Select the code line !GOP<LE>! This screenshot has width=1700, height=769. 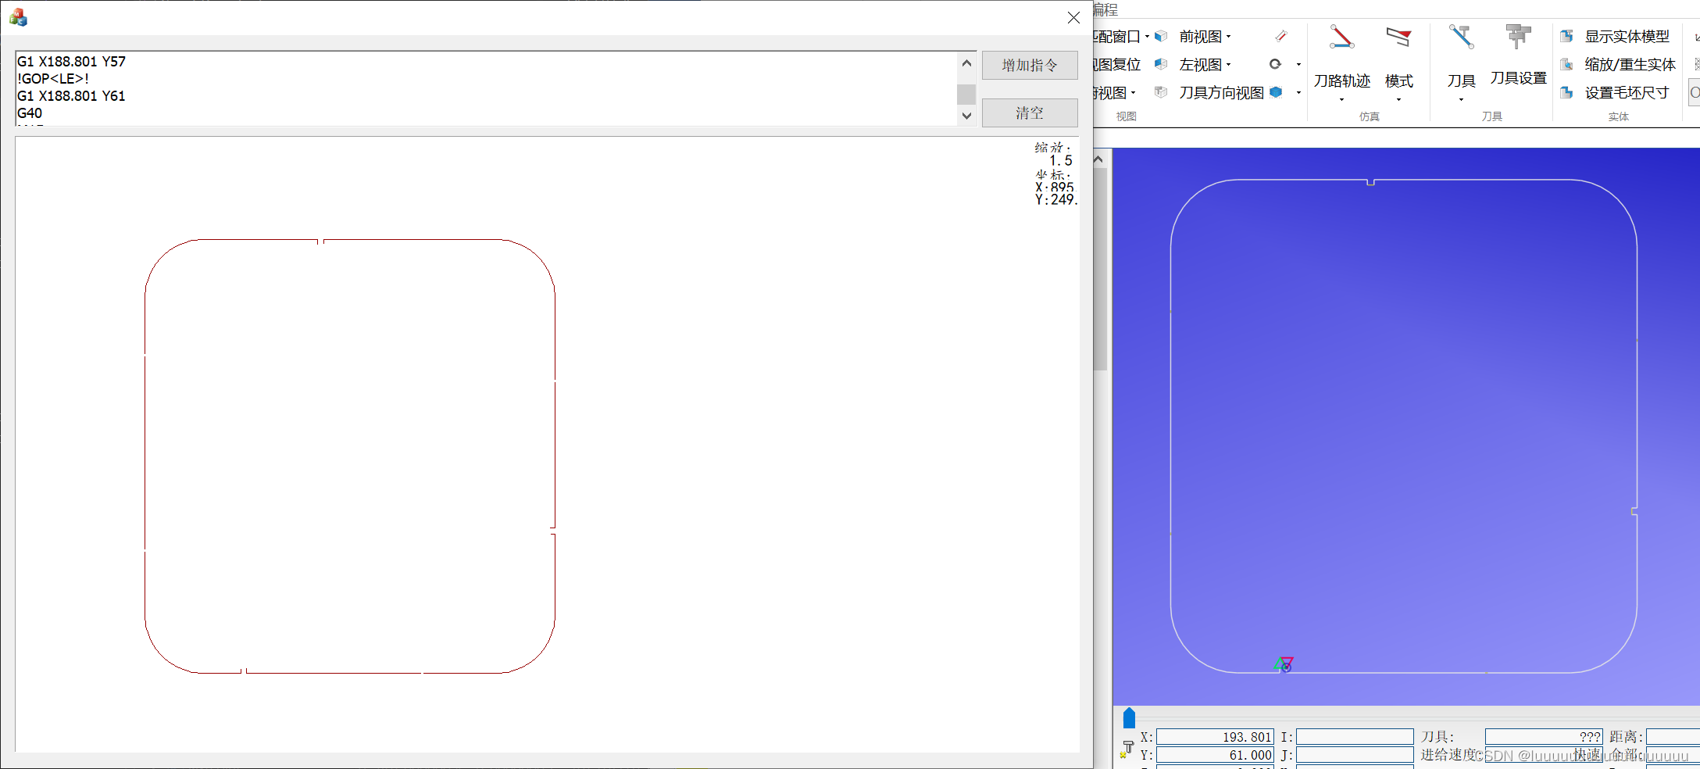click(x=53, y=79)
